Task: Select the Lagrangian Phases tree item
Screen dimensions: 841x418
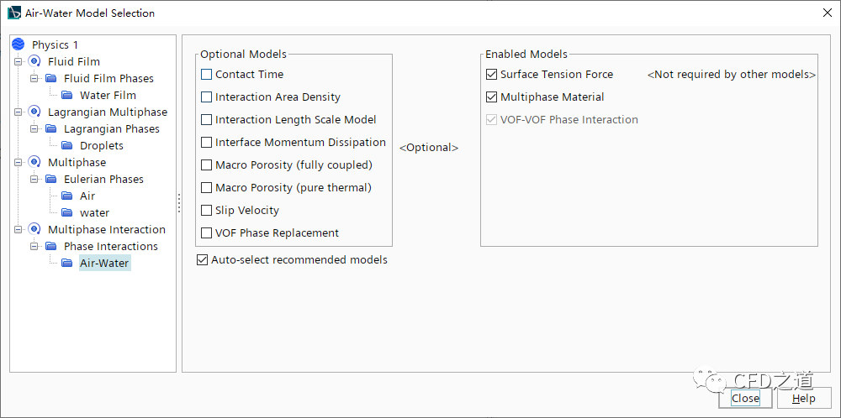Action: (111, 128)
